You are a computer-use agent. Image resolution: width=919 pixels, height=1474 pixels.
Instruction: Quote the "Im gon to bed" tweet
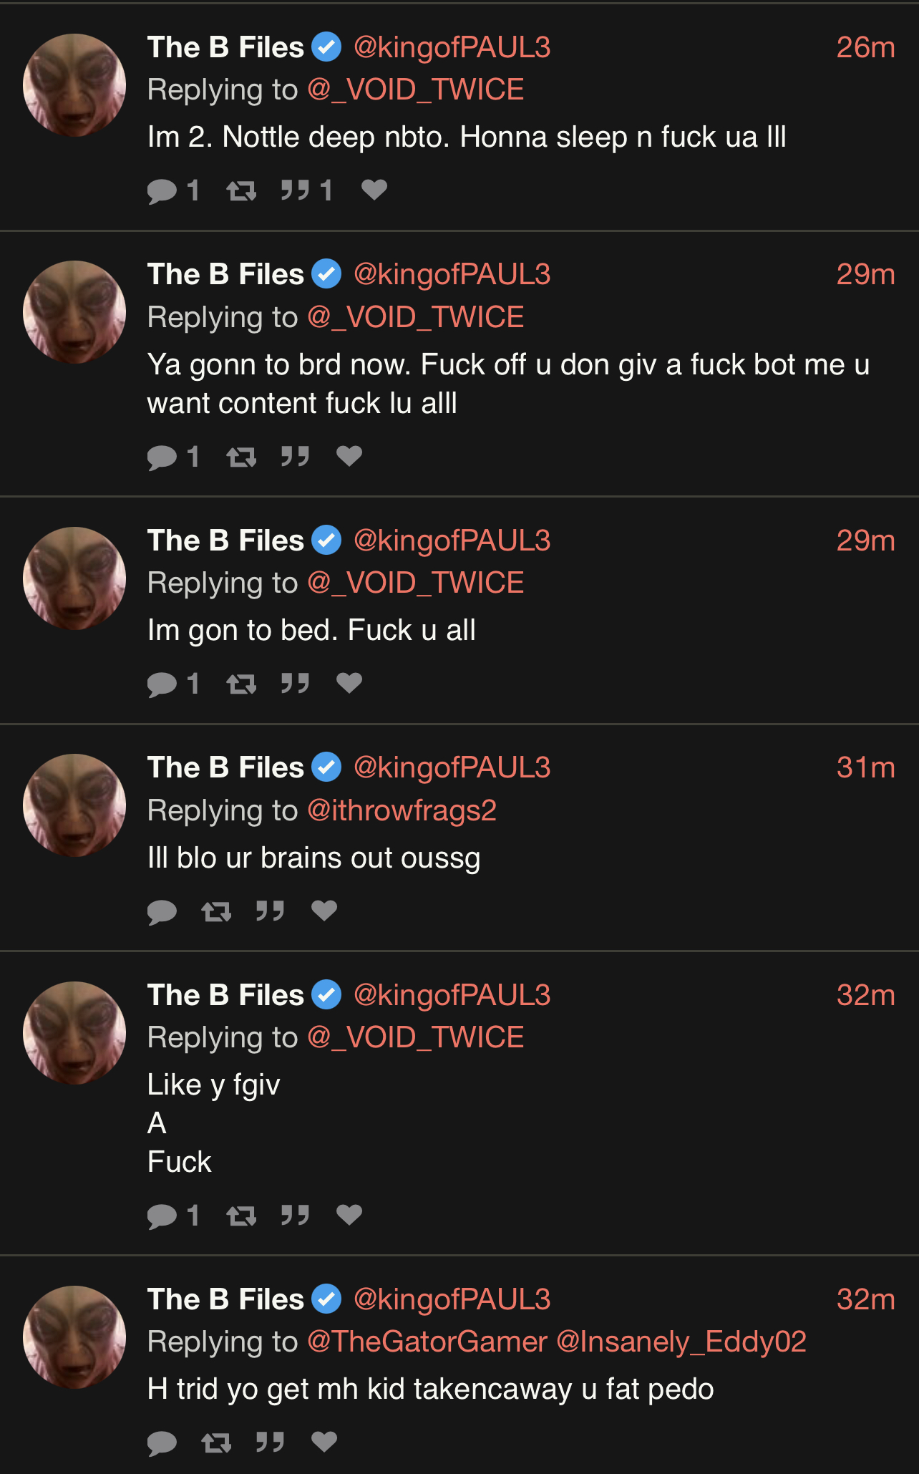click(x=295, y=684)
